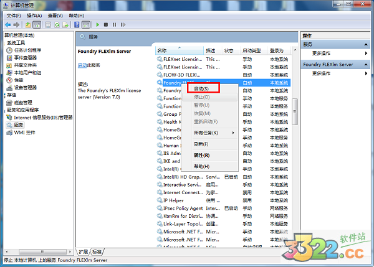Start the service with the green play icon

point(97,25)
